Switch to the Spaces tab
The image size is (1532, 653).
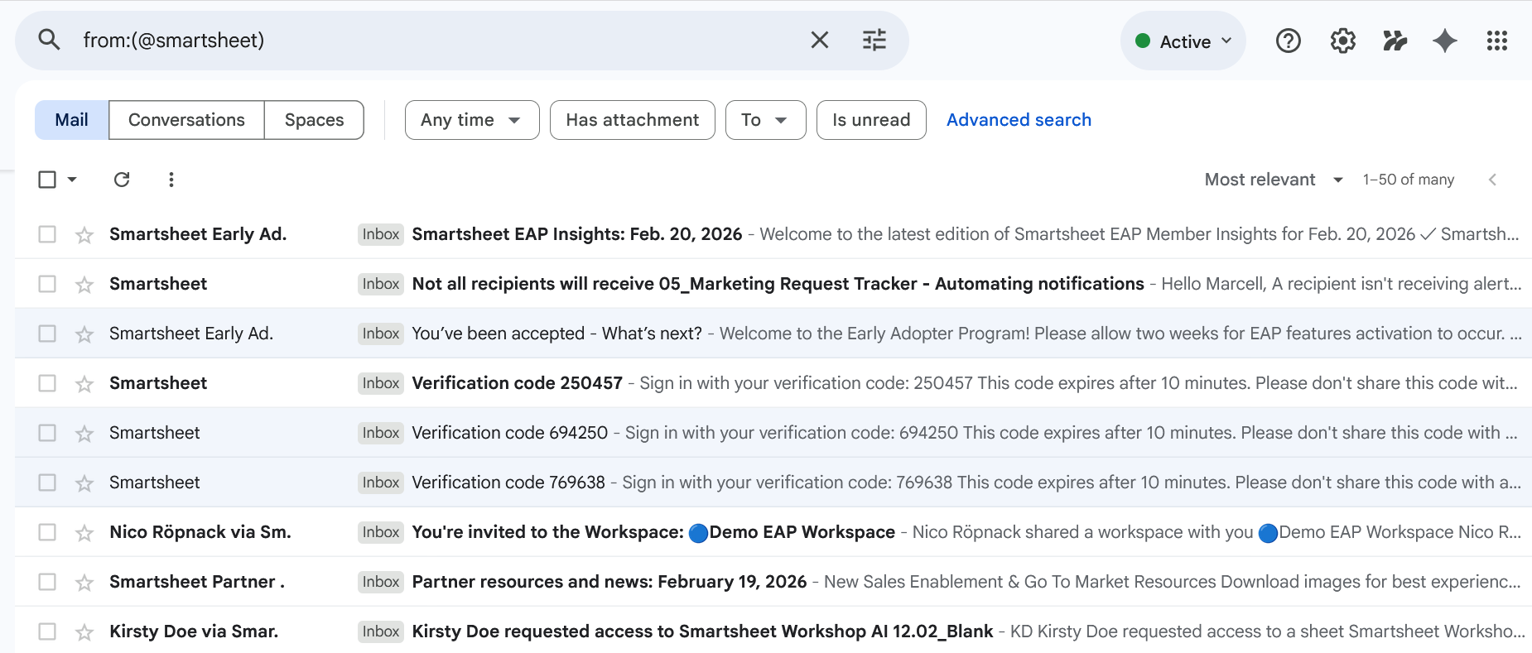314,120
